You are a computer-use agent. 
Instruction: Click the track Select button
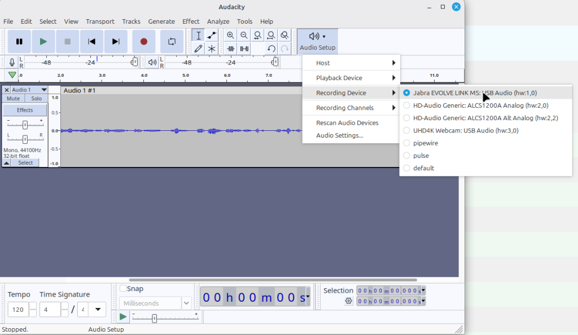25,163
